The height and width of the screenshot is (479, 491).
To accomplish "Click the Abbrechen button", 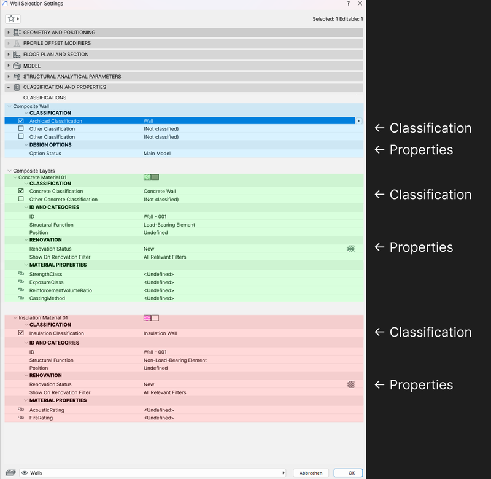I will click(x=311, y=473).
